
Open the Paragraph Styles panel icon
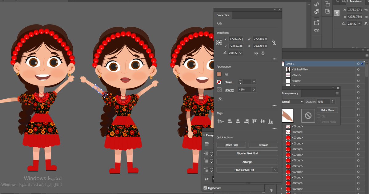[x=316, y=11]
